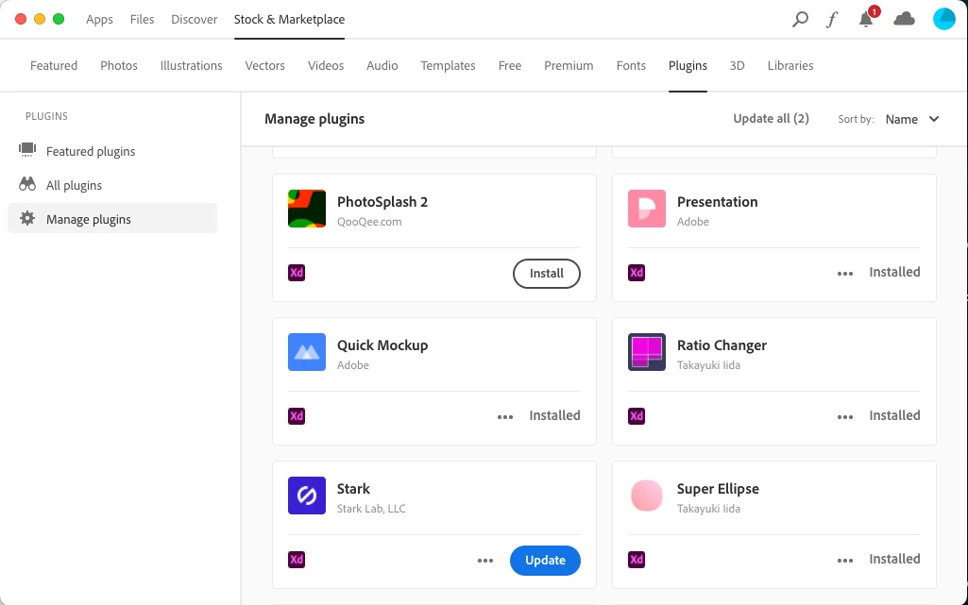Click the Ratio Changer plugin icon

click(647, 352)
